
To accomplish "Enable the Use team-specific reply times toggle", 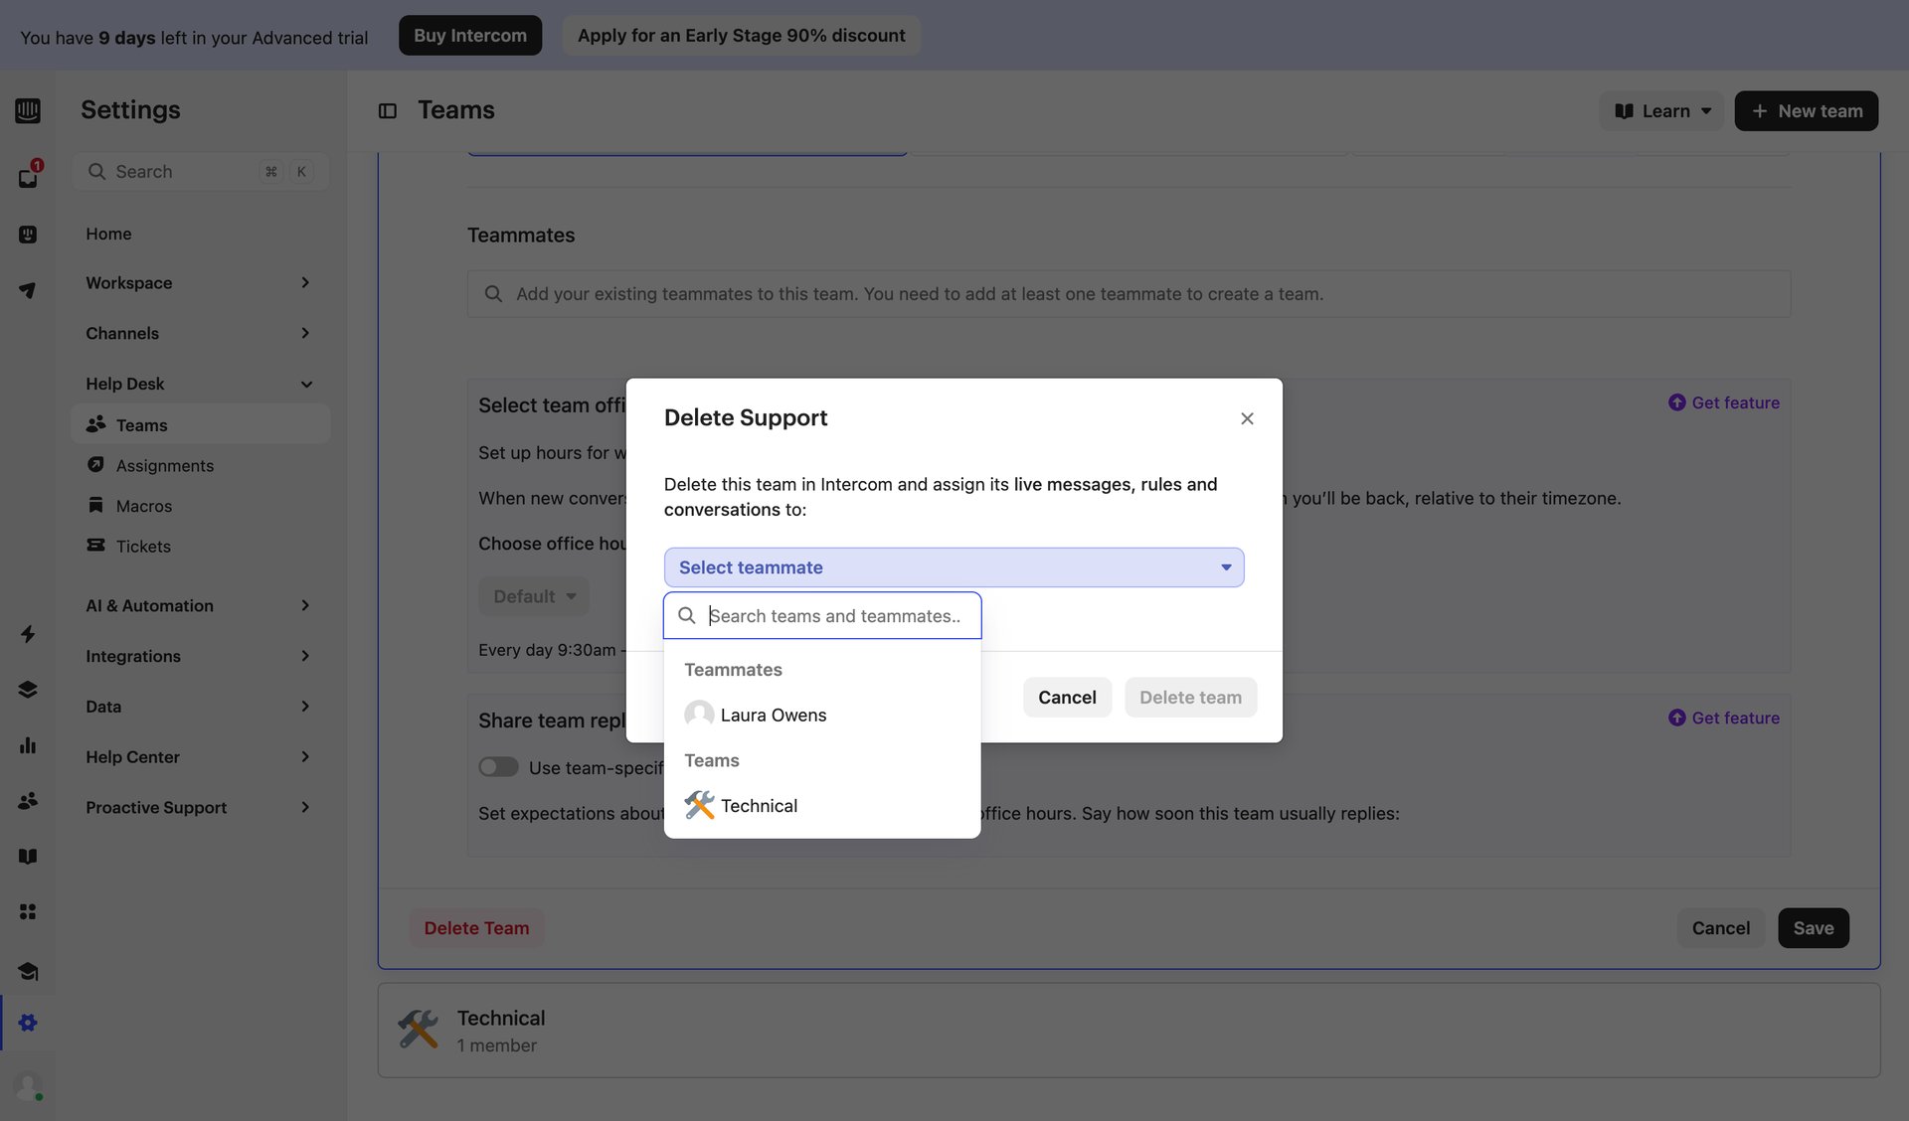I will click(x=498, y=766).
